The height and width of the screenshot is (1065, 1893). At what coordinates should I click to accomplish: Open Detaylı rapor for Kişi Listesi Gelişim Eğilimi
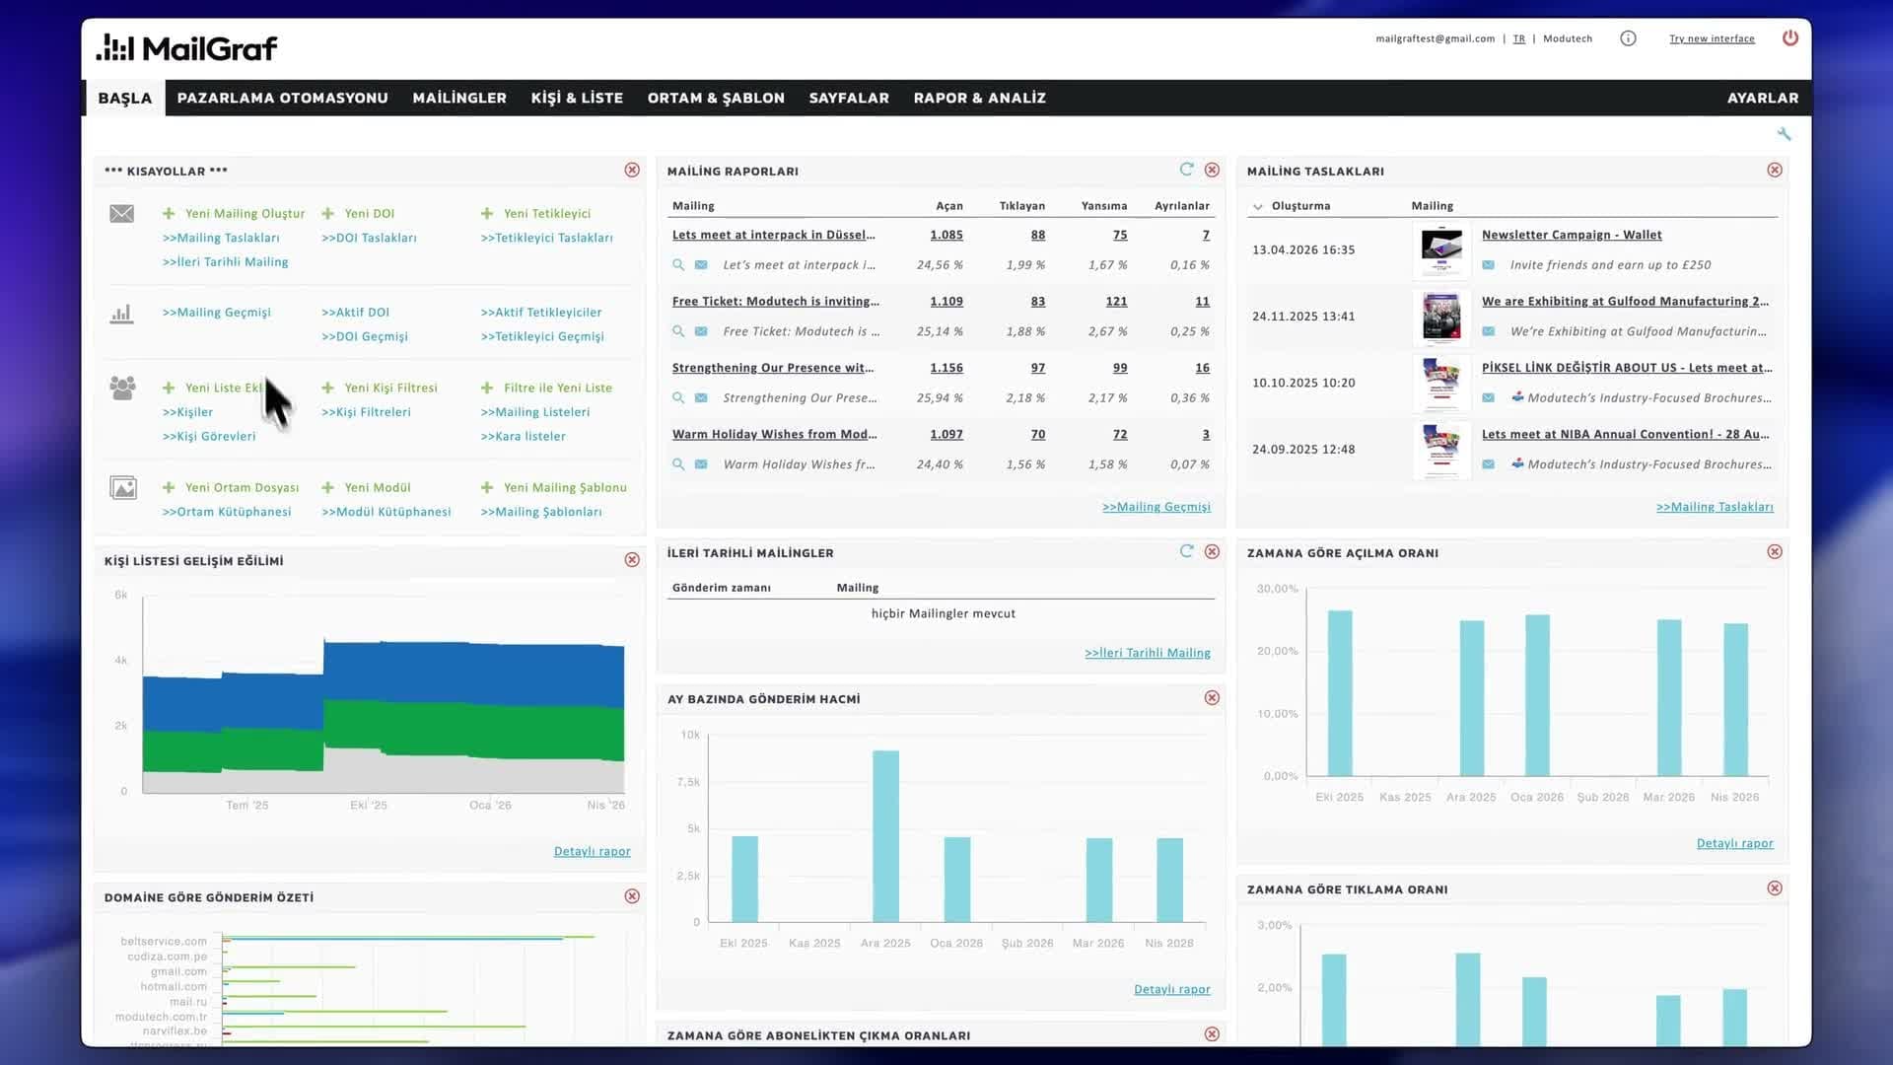coord(593,852)
